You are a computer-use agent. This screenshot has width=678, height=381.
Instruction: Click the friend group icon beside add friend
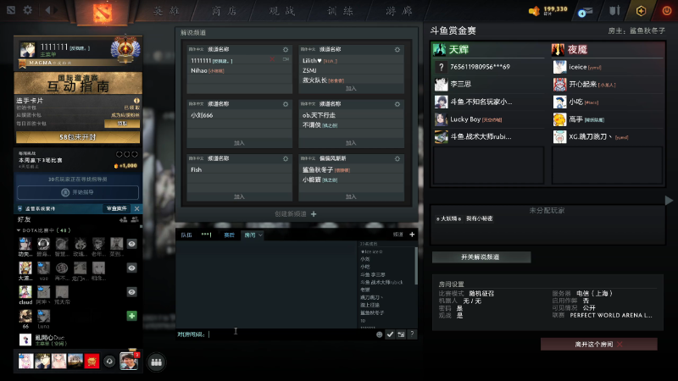click(x=135, y=219)
